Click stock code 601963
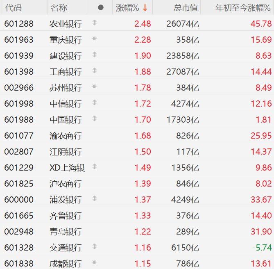Viewport: 274px width, 269px height. point(19,40)
